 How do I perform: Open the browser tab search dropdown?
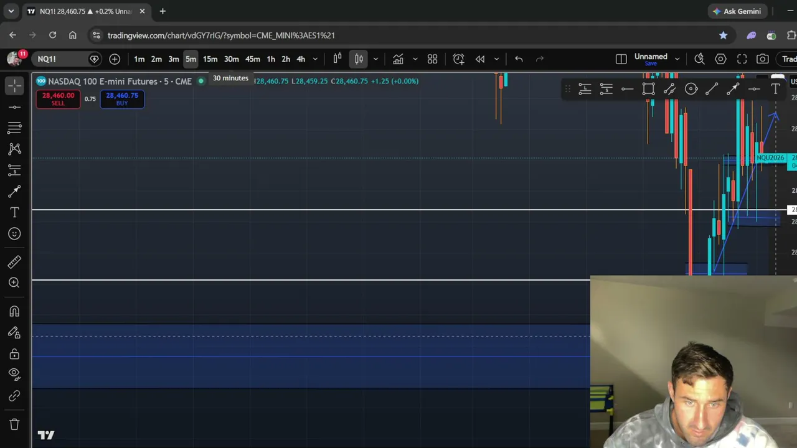(x=11, y=11)
